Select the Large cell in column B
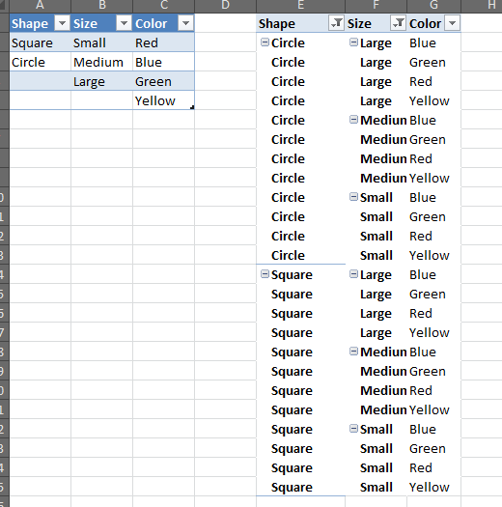Screen dimensions: 502x507 point(101,81)
